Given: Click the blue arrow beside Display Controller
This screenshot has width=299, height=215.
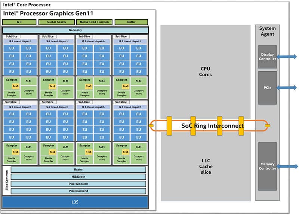Looking at the screenshot, I should 287,57.
